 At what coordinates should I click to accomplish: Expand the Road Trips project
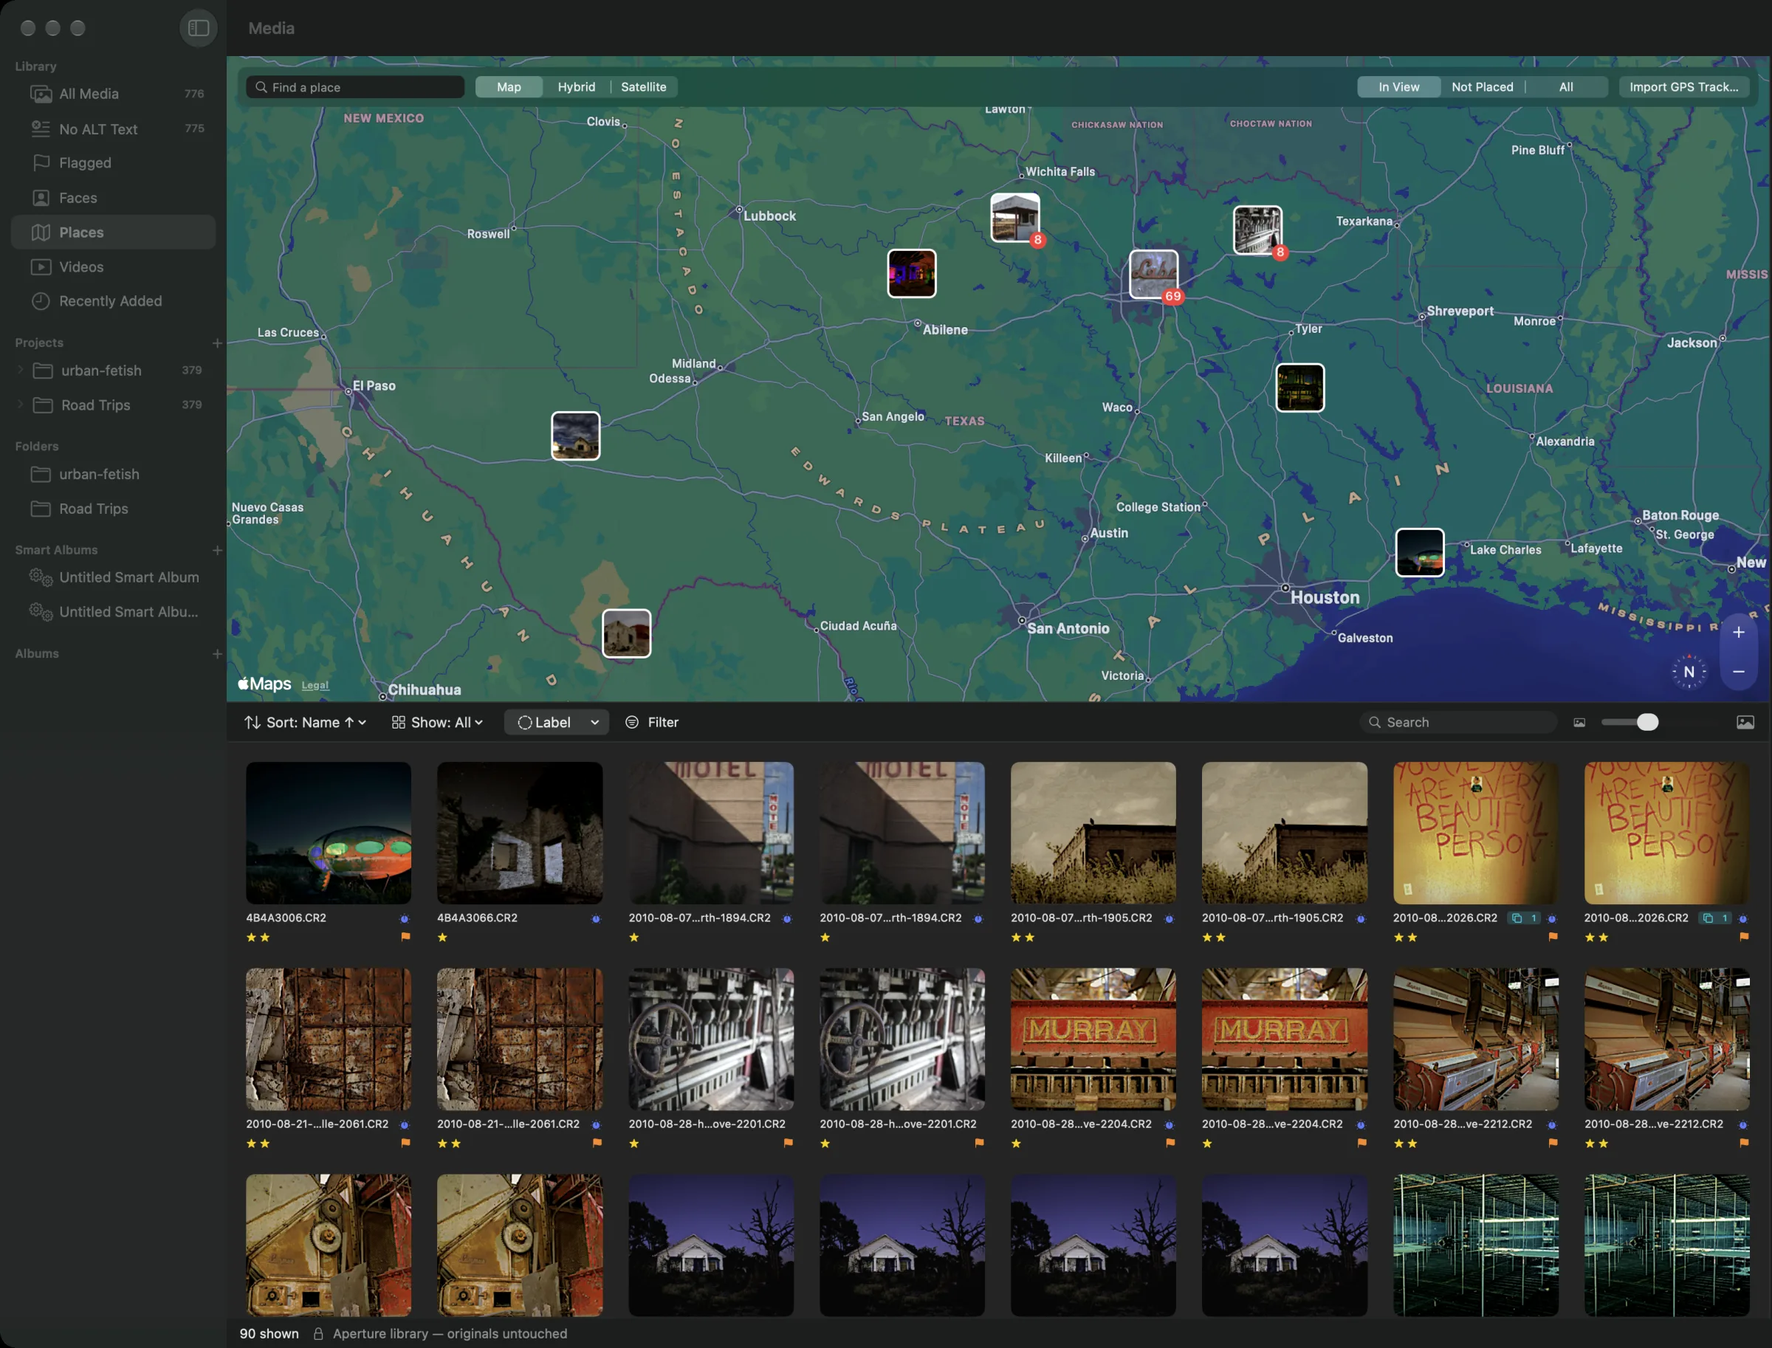(x=20, y=405)
